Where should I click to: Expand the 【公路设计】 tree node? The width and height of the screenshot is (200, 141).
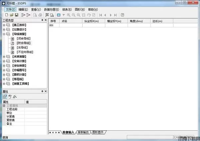tap(4, 30)
